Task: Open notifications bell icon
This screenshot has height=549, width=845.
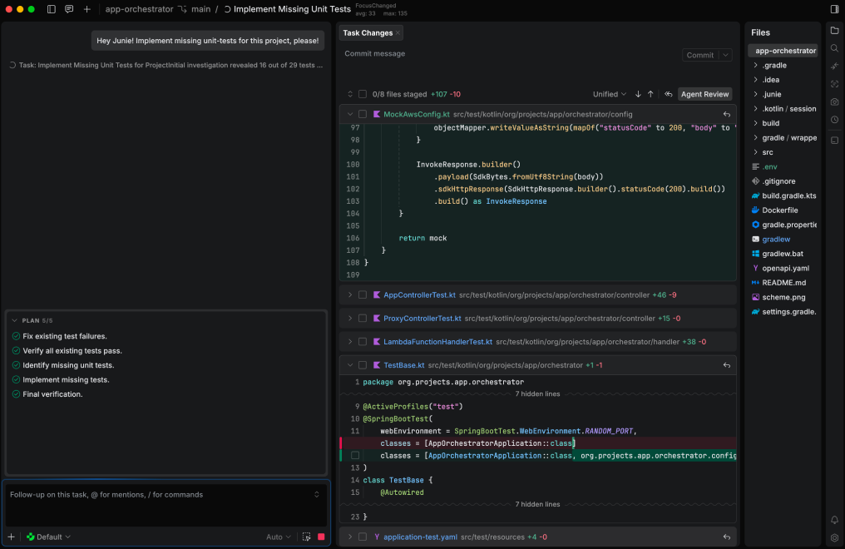Action: [834, 520]
